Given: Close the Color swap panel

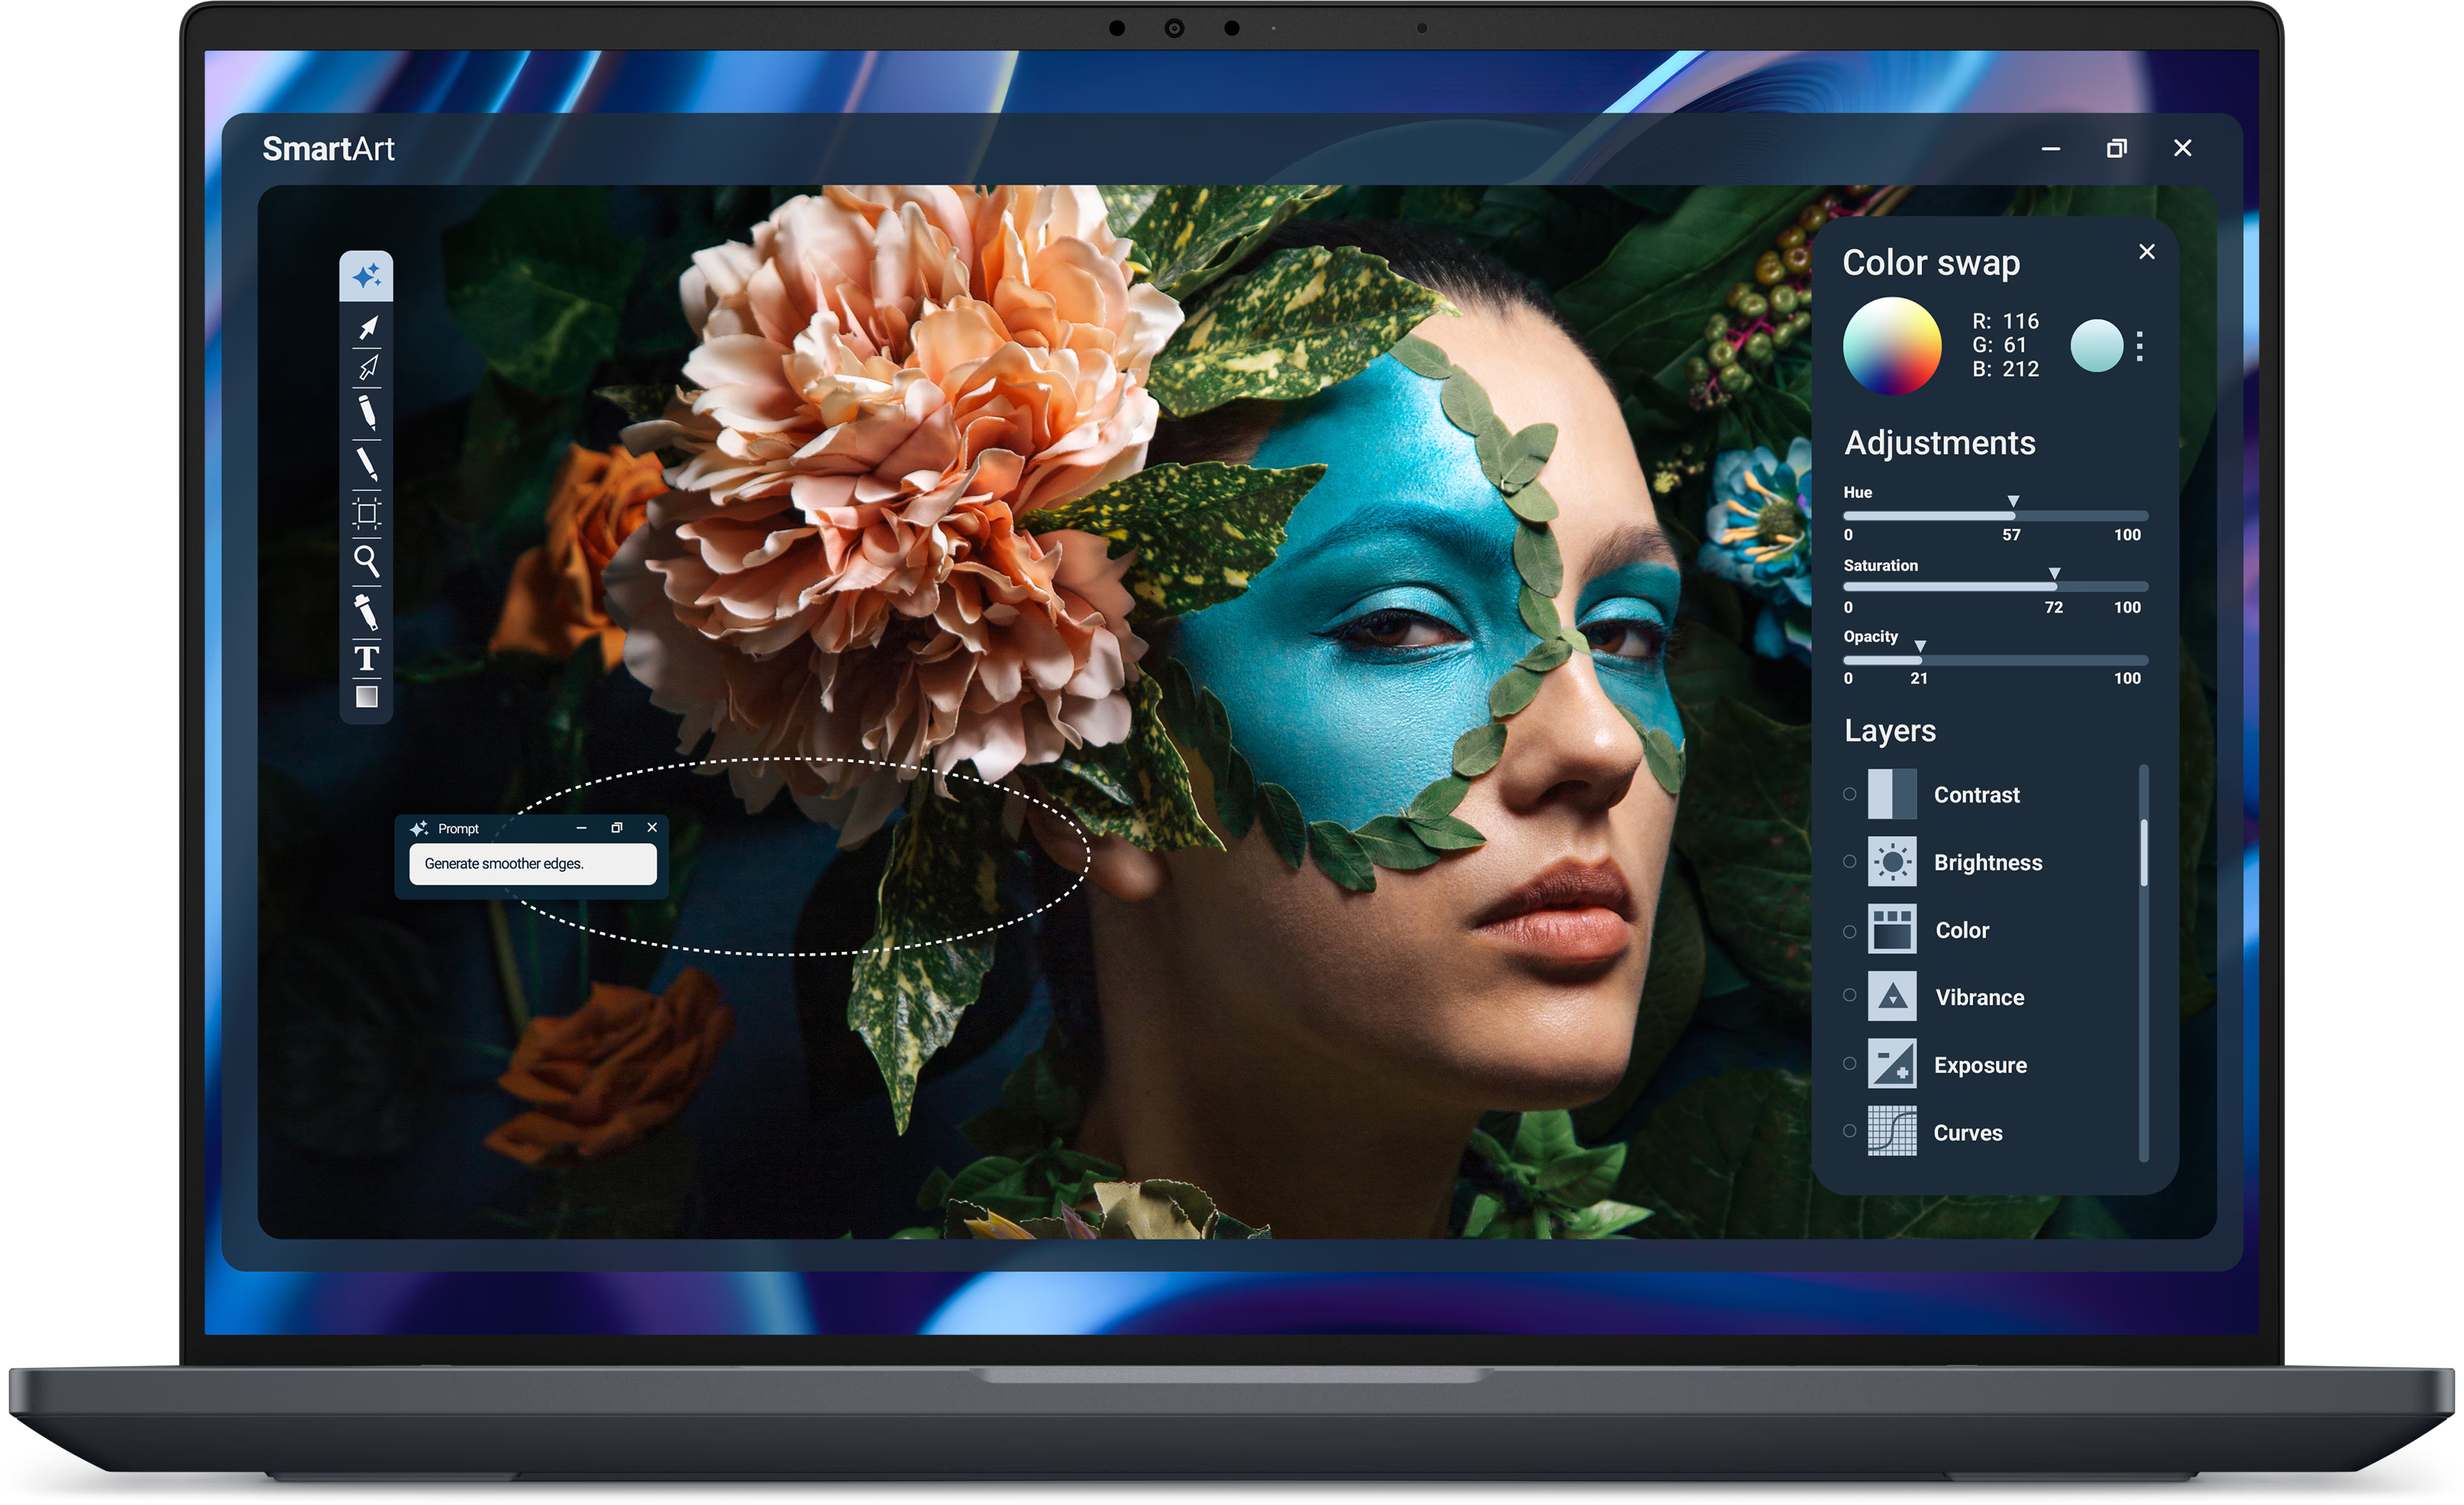Looking at the screenshot, I should (x=2147, y=252).
